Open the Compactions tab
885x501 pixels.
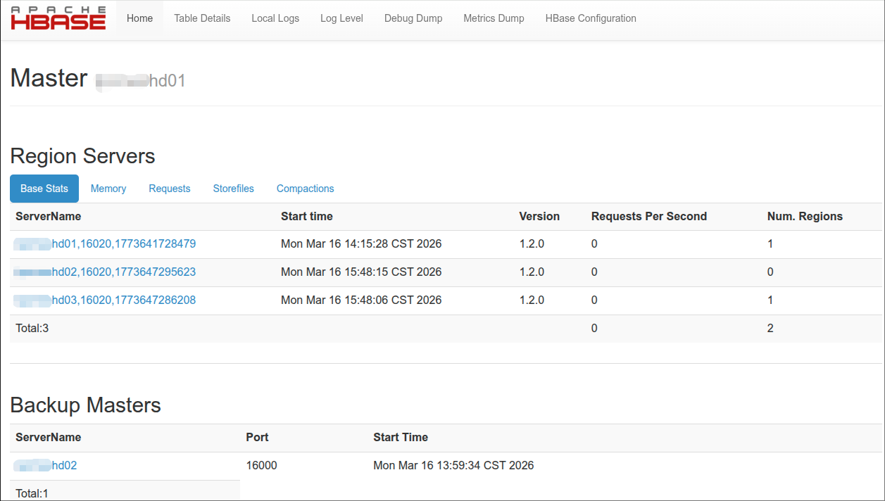tap(305, 189)
